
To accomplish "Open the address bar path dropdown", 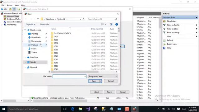I will pyautogui.click(x=80, y=19).
